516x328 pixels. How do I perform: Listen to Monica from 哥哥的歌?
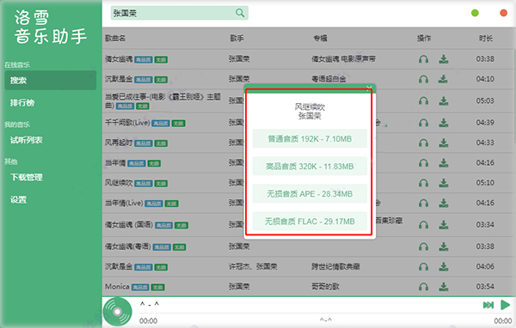pyautogui.click(x=423, y=287)
